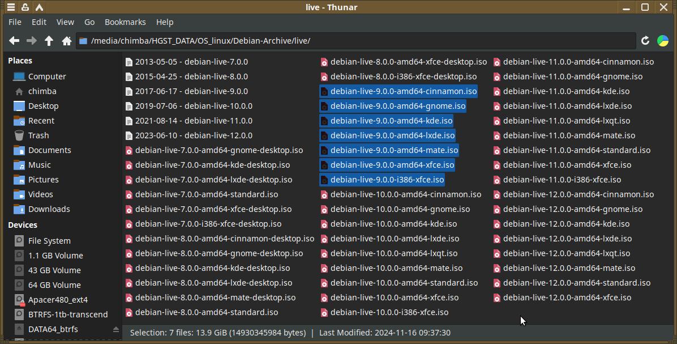Select file 2013-05-05 - debian-live-7.0.0
The image size is (677, 344).
click(187, 62)
